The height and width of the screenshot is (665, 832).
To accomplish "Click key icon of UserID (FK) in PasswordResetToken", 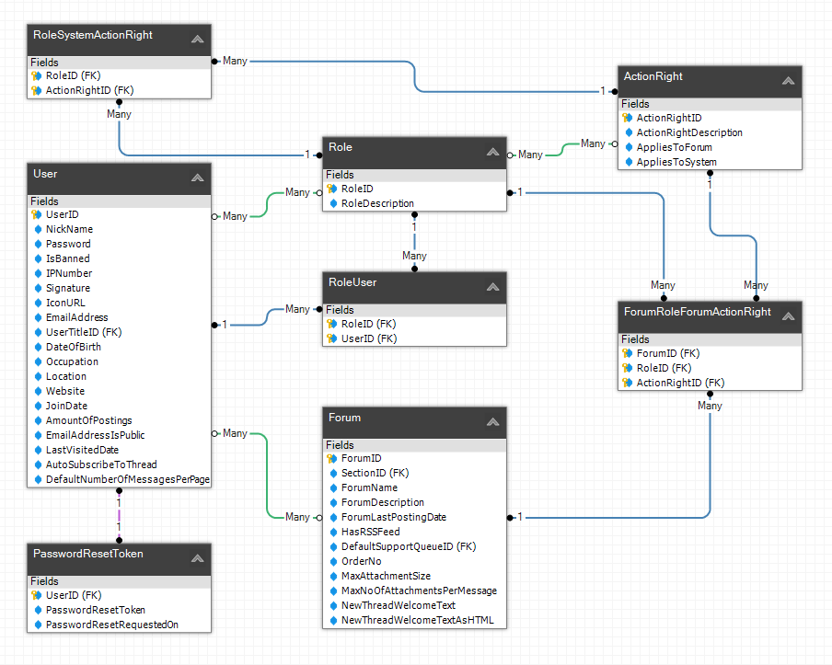I will coord(37,595).
